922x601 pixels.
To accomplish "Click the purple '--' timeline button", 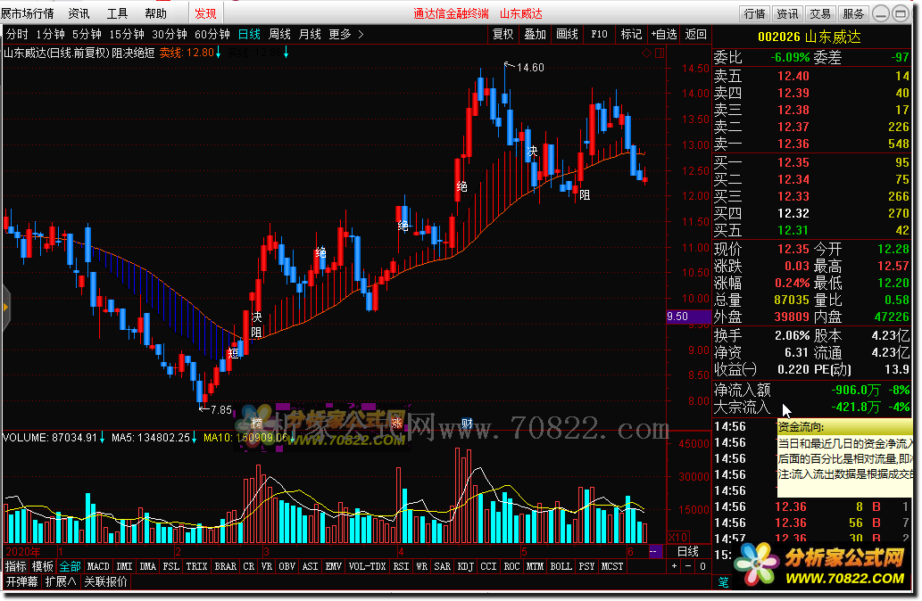I will click(x=654, y=551).
